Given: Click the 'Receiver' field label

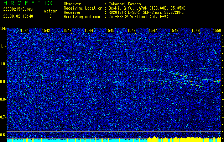Looking at the screenshot, I should (72, 12).
